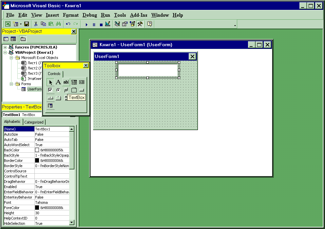Open the Tools menu
This screenshot has height=229, width=325.
[120, 15]
